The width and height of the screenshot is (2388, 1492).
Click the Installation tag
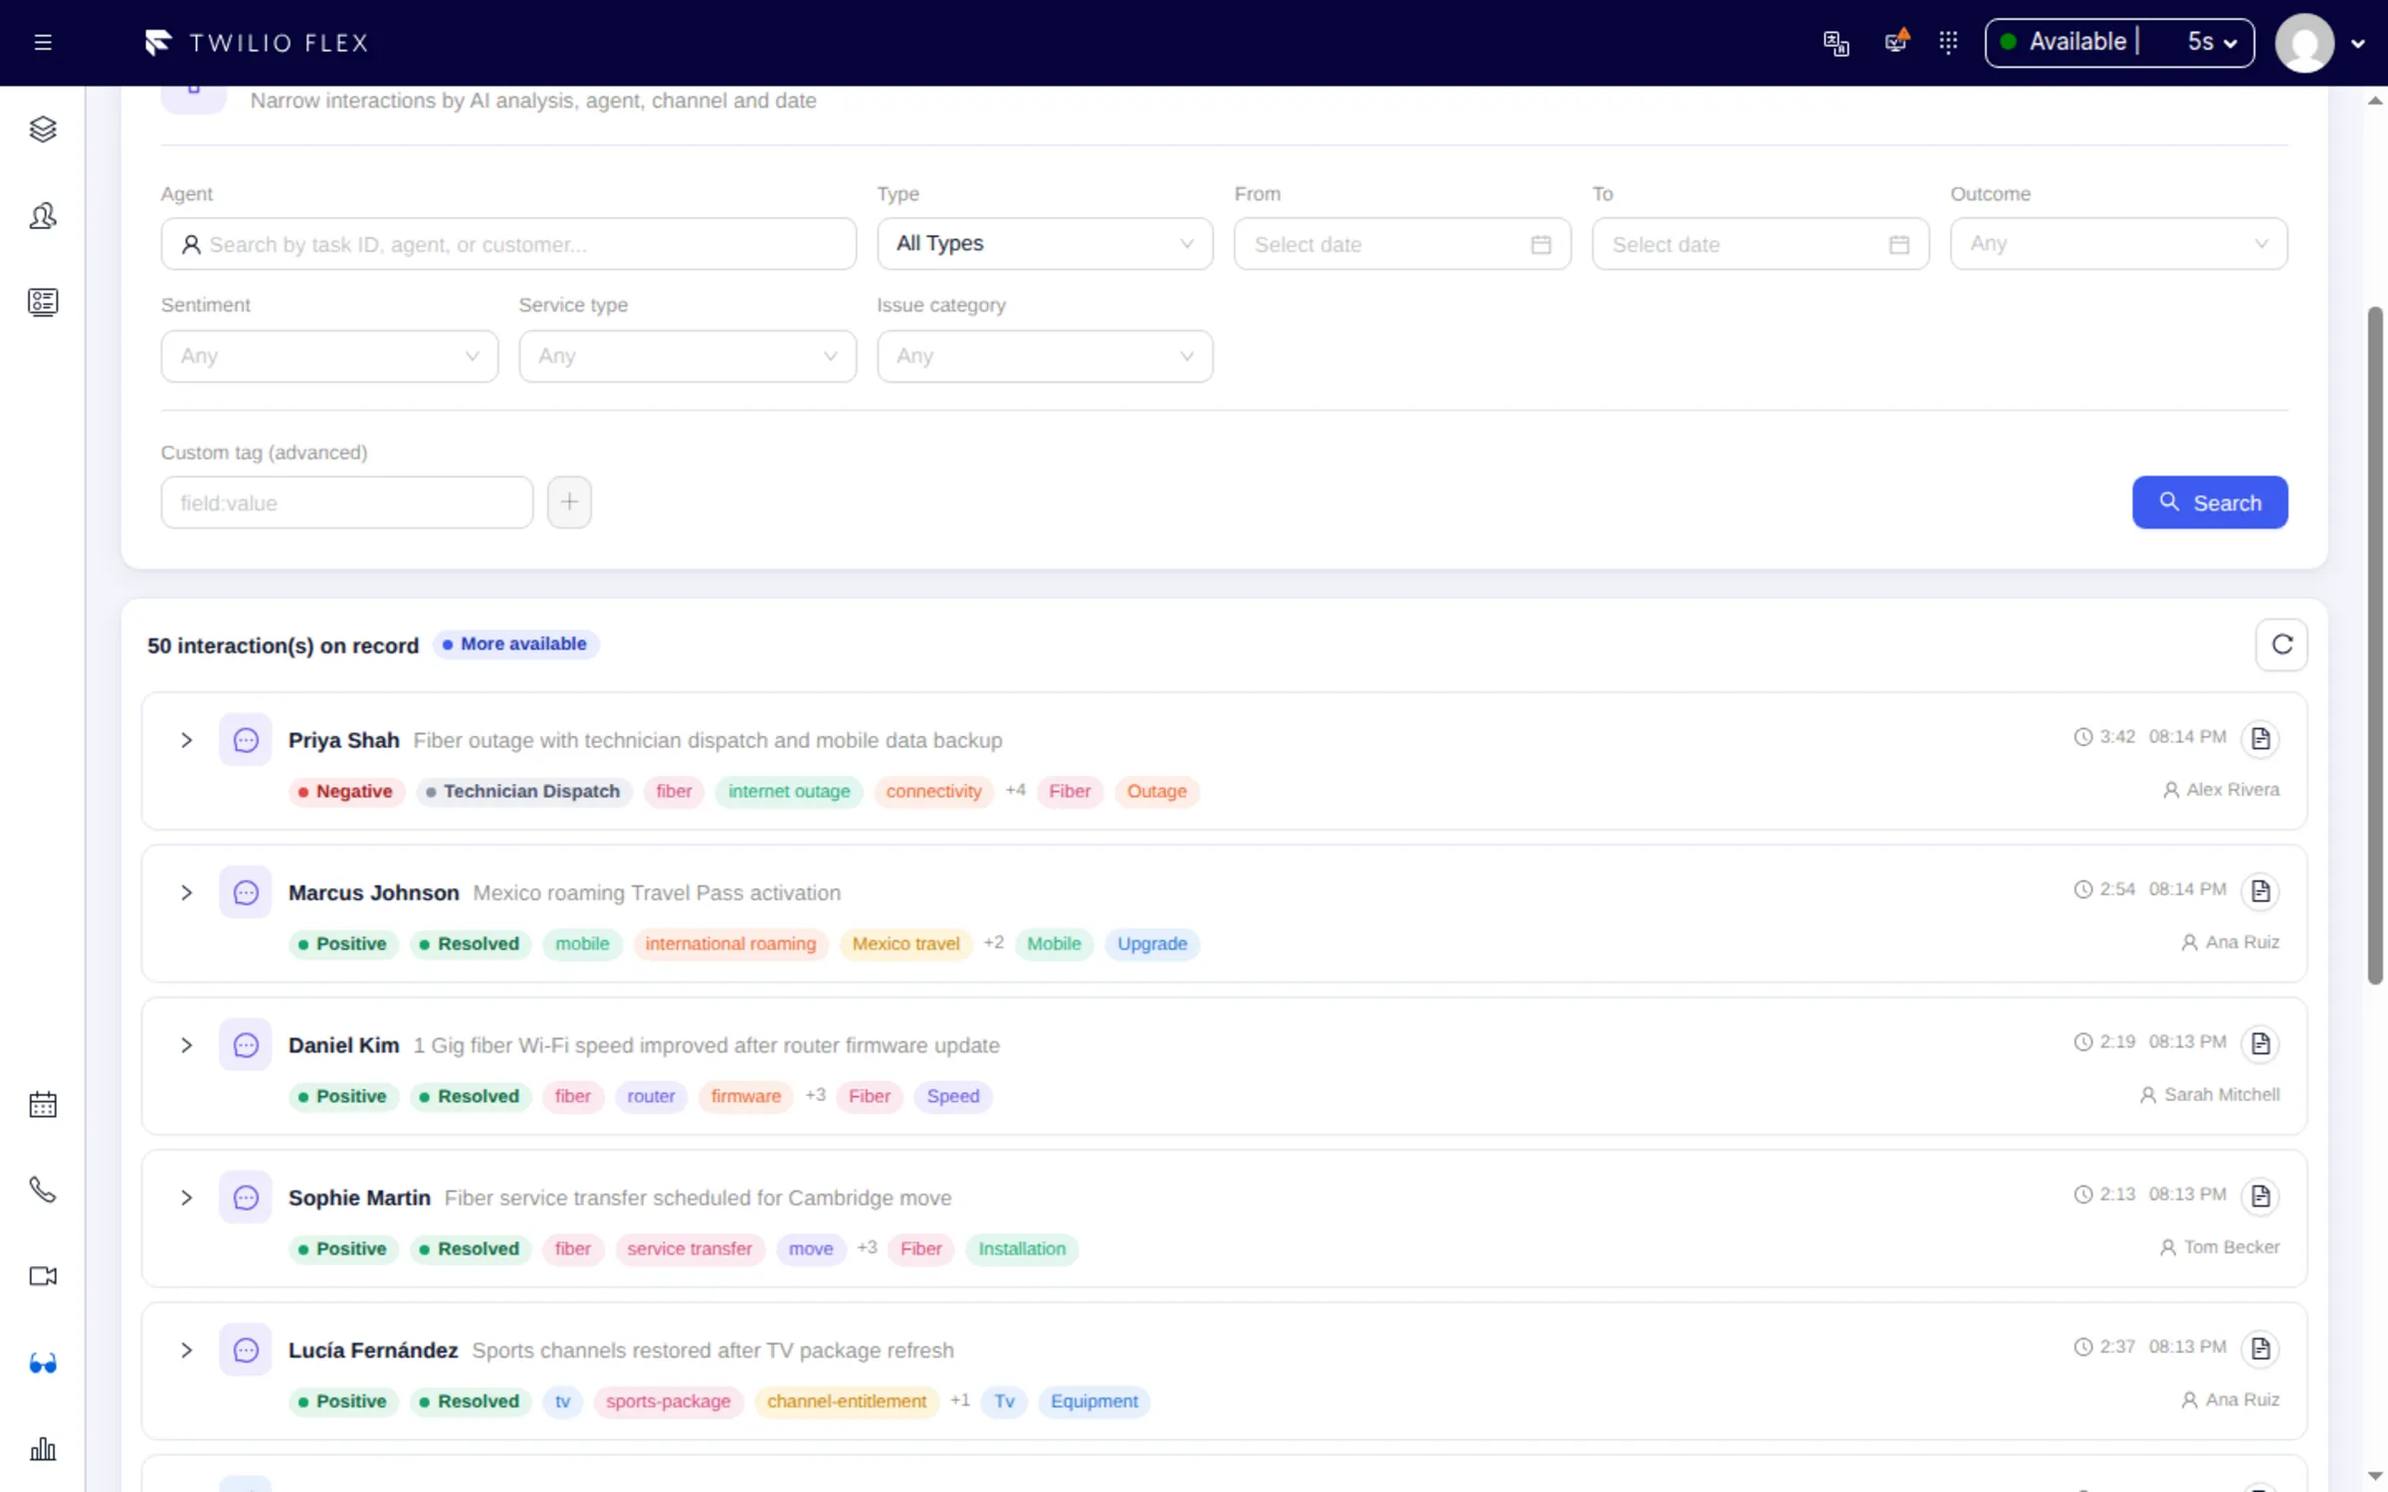(1022, 1249)
